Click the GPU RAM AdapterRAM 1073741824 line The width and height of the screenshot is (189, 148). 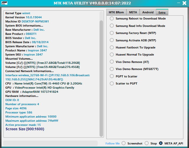(32, 92)
